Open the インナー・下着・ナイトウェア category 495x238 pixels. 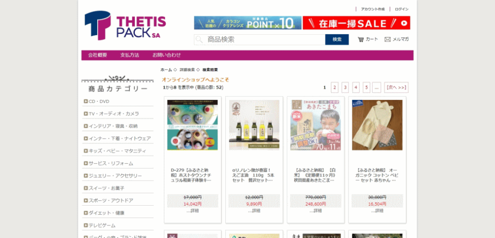[x=120, y=139]
